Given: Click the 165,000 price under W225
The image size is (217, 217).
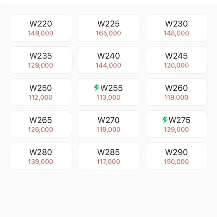Looking at the screenshot, I should 108,33.
